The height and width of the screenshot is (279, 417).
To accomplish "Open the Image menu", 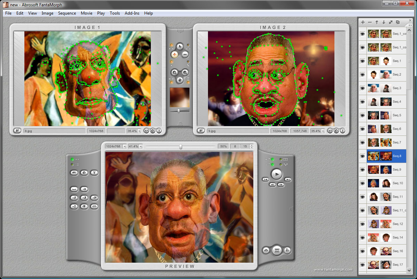I will 47,13.
